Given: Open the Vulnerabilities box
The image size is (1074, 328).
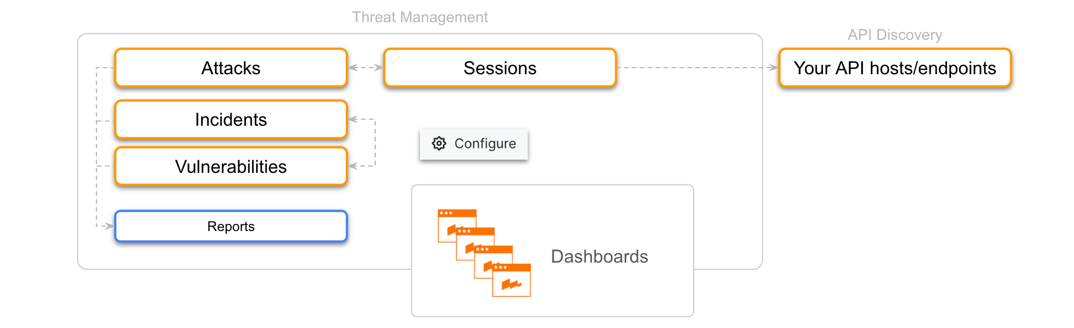Looking at the screenshot, I should 231,166.
